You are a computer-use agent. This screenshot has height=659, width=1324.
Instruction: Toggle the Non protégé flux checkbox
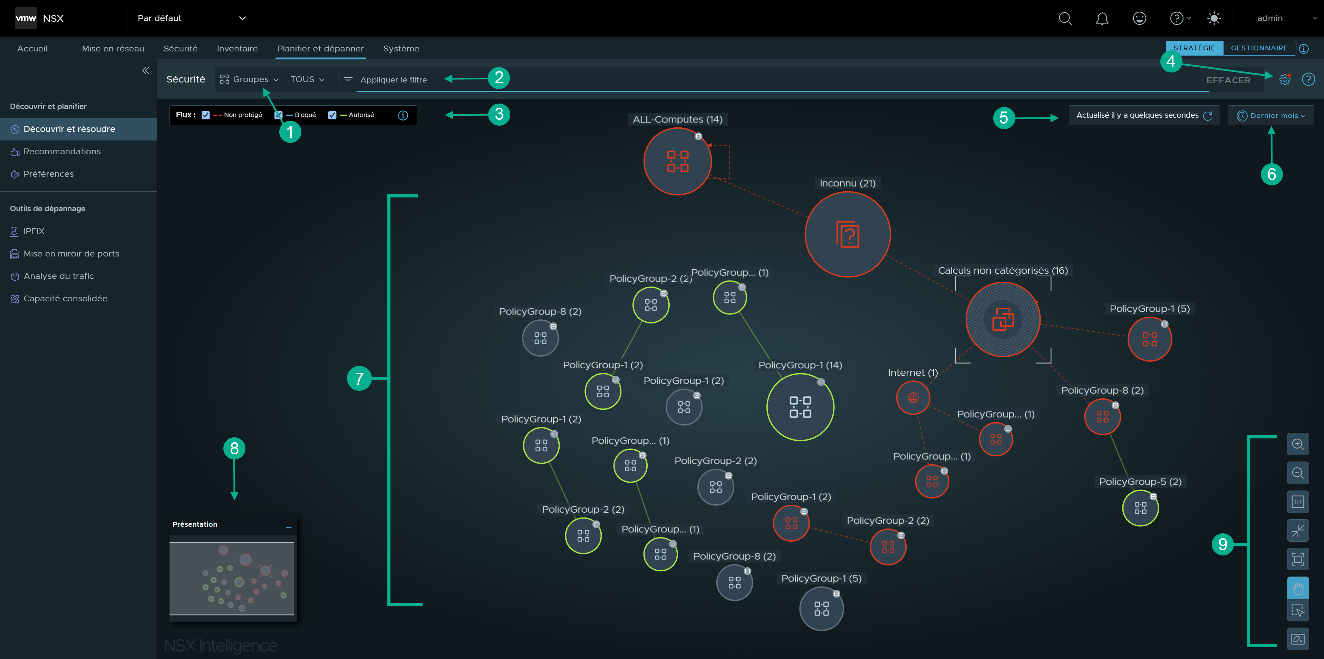pyautogui.click(x=205, y=115)
